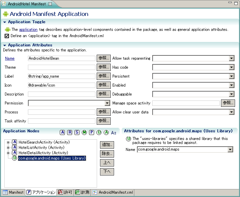Toggle the Receiver (R) node filter icon
Viewport: 240px width, 197px height.
pos(69,132)
